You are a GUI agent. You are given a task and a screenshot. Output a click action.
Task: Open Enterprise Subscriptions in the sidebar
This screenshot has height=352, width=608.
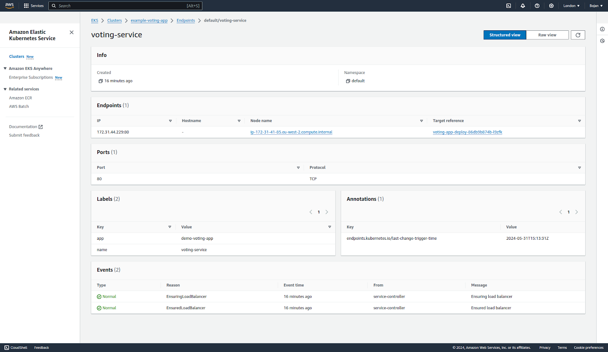(x=31, y=77)
